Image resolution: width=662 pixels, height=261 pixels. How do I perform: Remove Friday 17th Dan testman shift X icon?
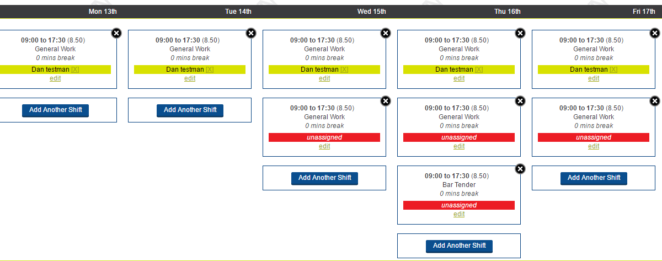655,33
